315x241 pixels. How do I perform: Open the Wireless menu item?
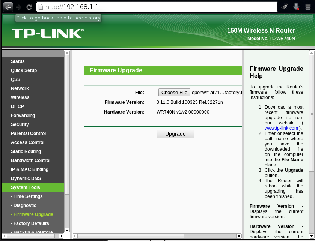point(33,97)
